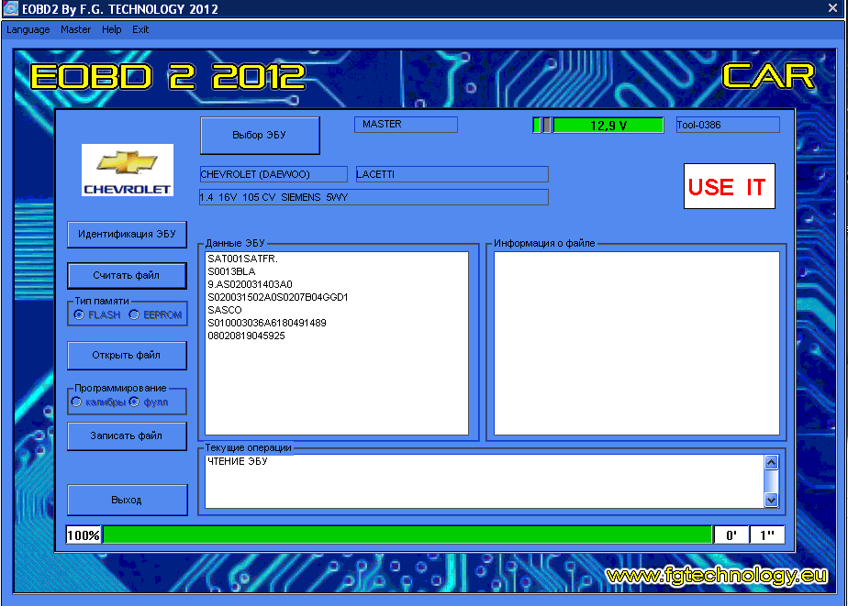
Task: Open the Language menu
Action: click(x=28, y=29)
